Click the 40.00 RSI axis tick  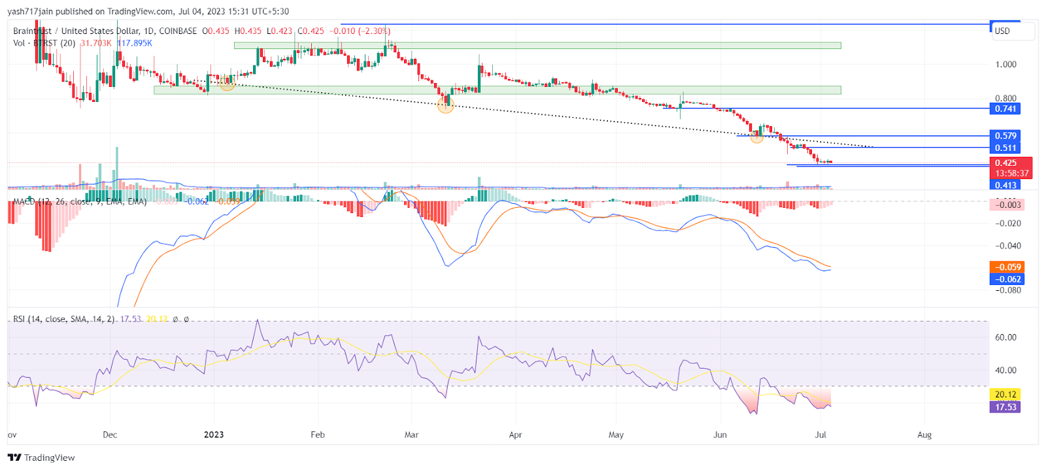pos(1005,370)
